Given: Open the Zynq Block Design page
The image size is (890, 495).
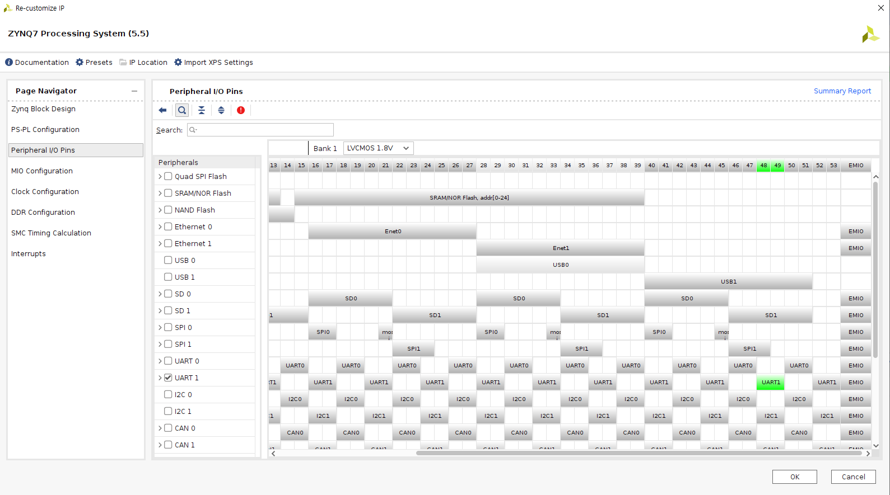Looking at the screenshot, I should [43, 109].
